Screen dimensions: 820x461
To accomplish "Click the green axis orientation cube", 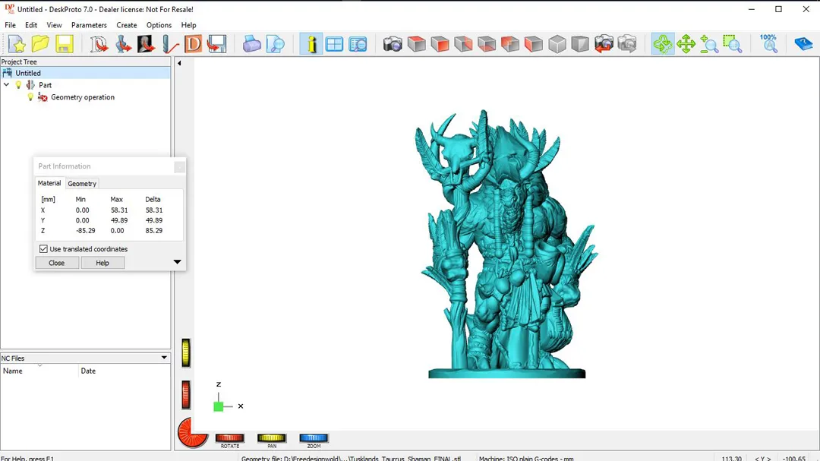I will coord(219,406).
